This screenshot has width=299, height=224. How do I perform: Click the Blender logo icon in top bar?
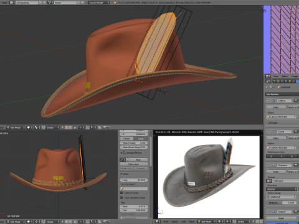115,2
